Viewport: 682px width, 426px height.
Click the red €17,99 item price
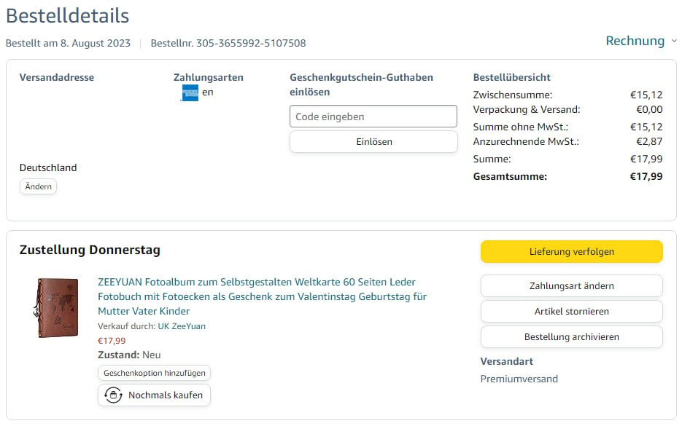click(112, 340)
